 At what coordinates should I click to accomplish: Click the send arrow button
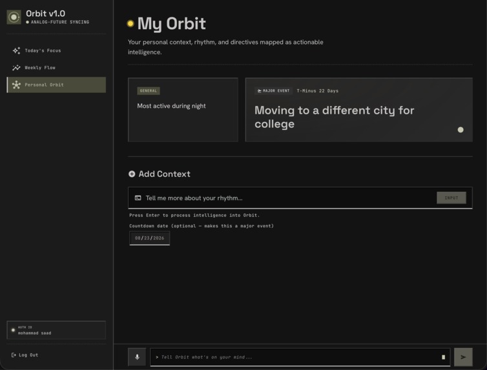coord(463,357)
